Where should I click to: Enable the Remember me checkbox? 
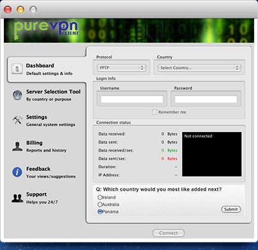click(x=155, y=112)
